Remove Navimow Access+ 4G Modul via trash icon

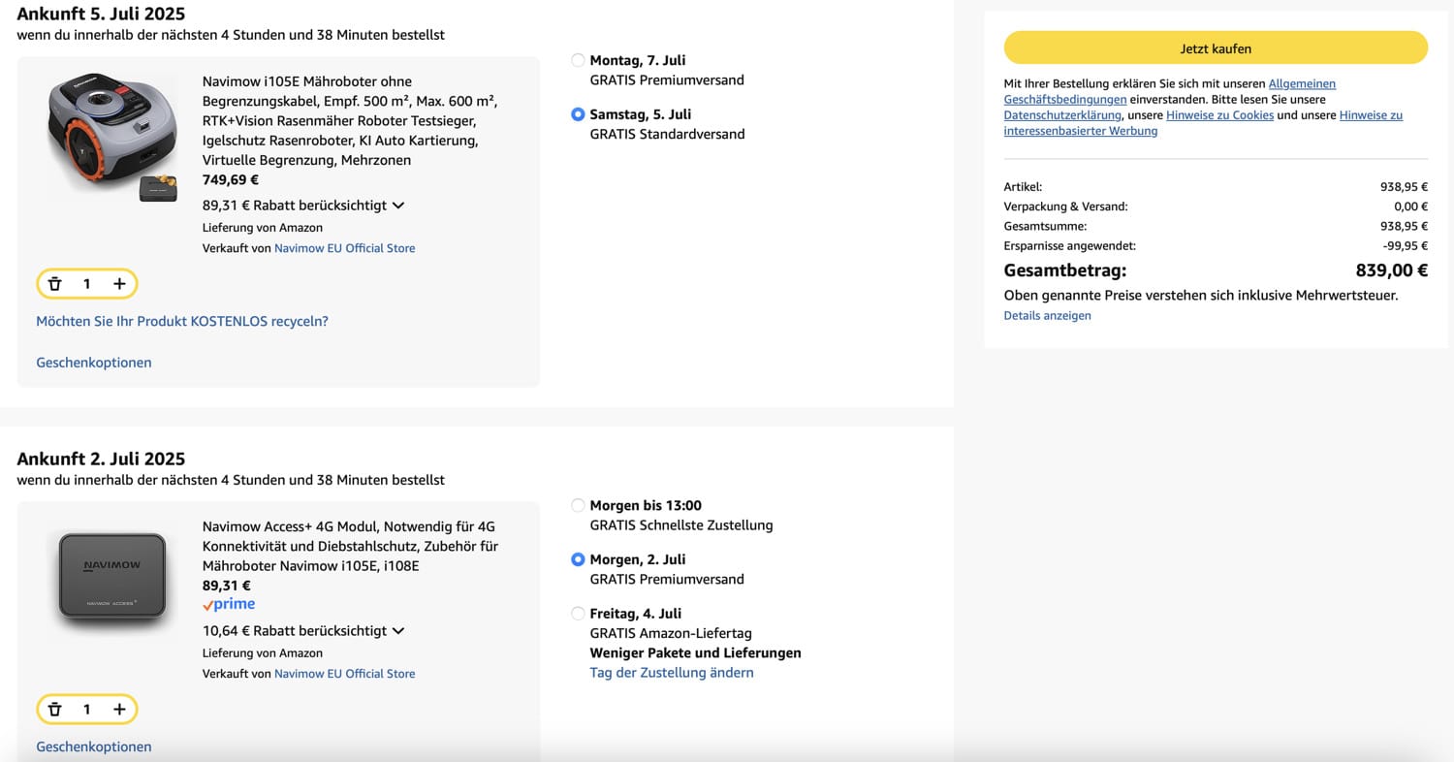[x=55, y=710]
